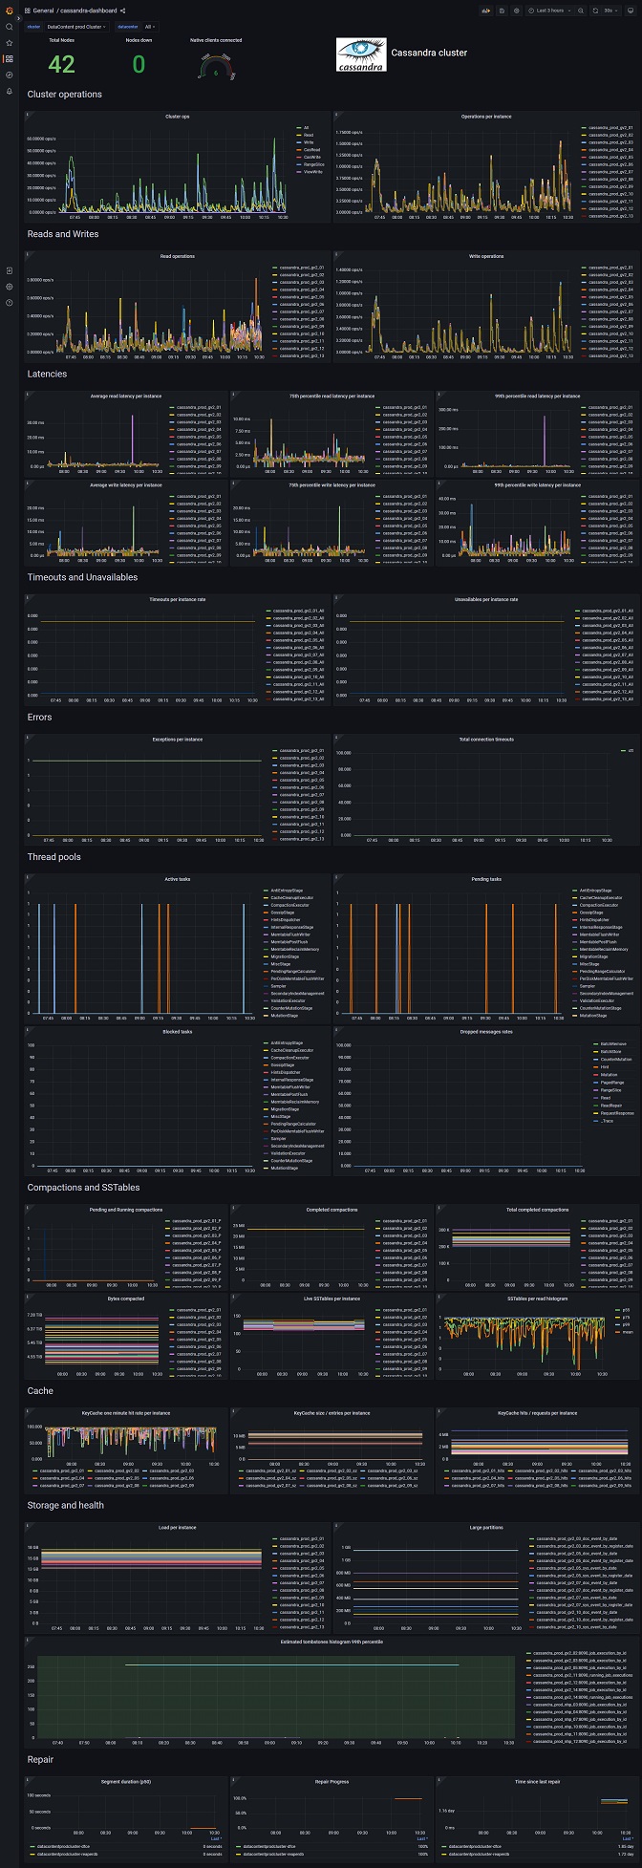Open the Cluster ops panel title menu
Image resolution: width=642 pixels, height=1868 pixels.
click(x=177, y=117)
